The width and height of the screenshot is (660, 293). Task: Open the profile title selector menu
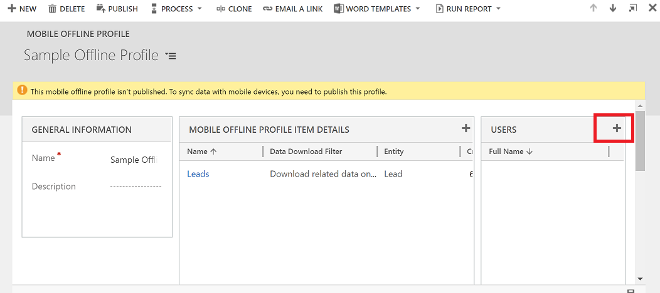(171, 56)
